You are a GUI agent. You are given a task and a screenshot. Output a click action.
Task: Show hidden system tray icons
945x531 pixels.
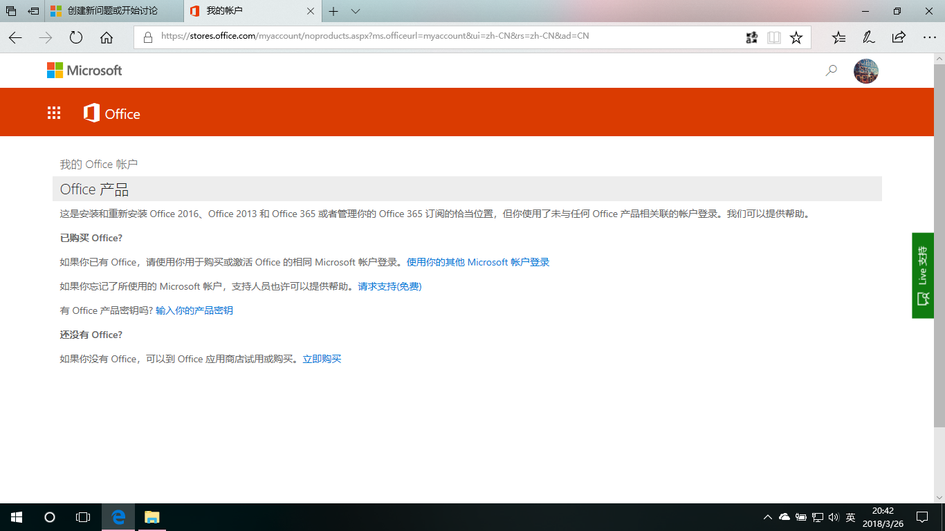768,517
